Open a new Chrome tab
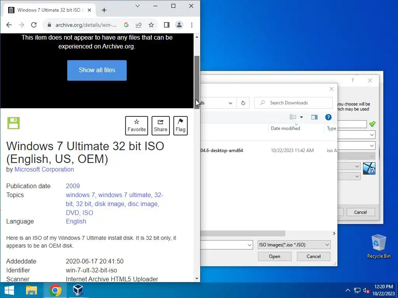The image size is (398, 298). coord(104,10)
